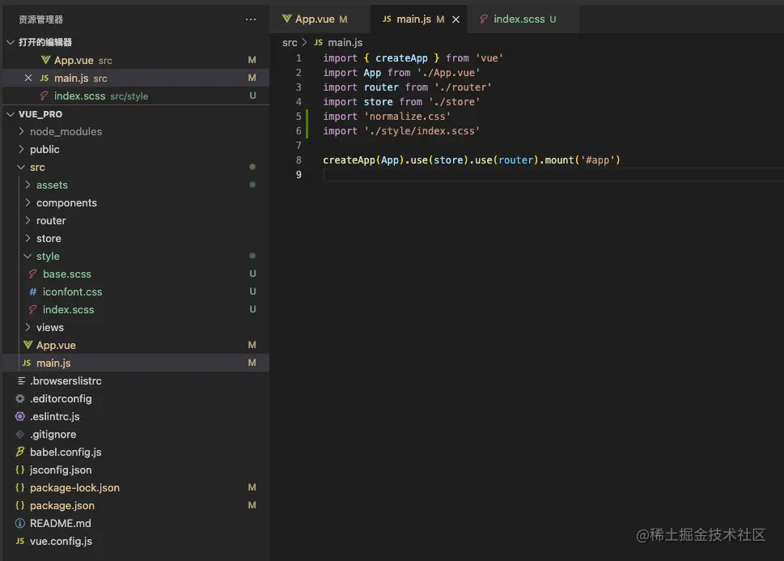Screen dimensions: 784x561
Task: Expand the assets folder
Action: pyautogui.click(x=28, y=185)
